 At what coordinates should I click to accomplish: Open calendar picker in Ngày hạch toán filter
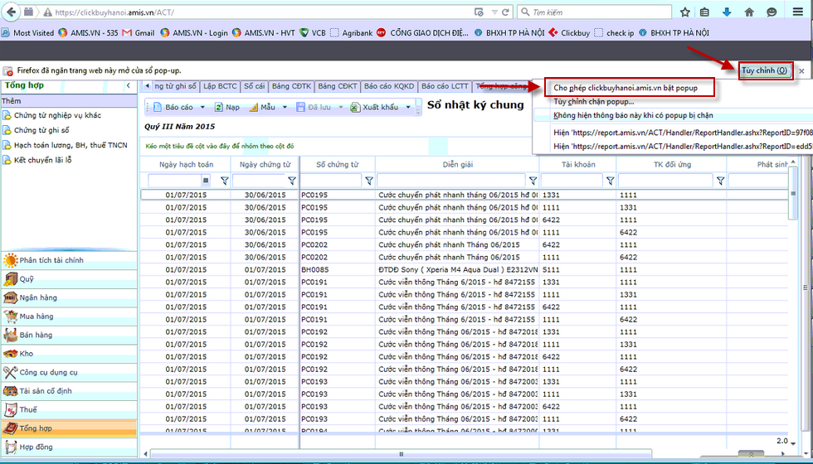click(x=206, y=181)
